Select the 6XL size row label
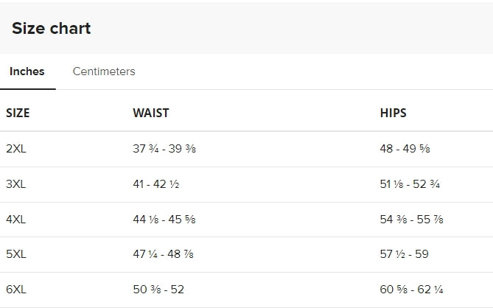Viewport: 493px width, 308px height. 16,289
